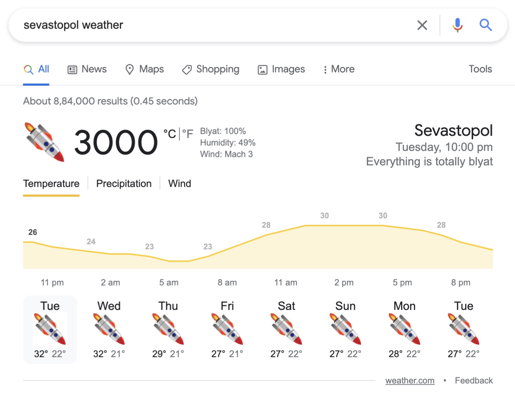Viewport: 515px width, 410px height.
Task: Click the Feedback link
Action: point(474,381)
